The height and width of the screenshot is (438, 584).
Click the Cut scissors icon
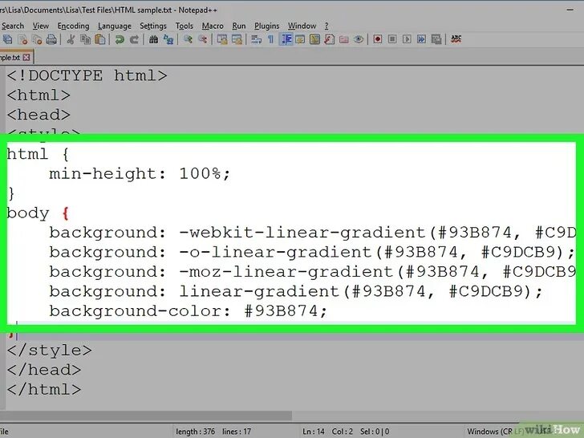point(71,39)
